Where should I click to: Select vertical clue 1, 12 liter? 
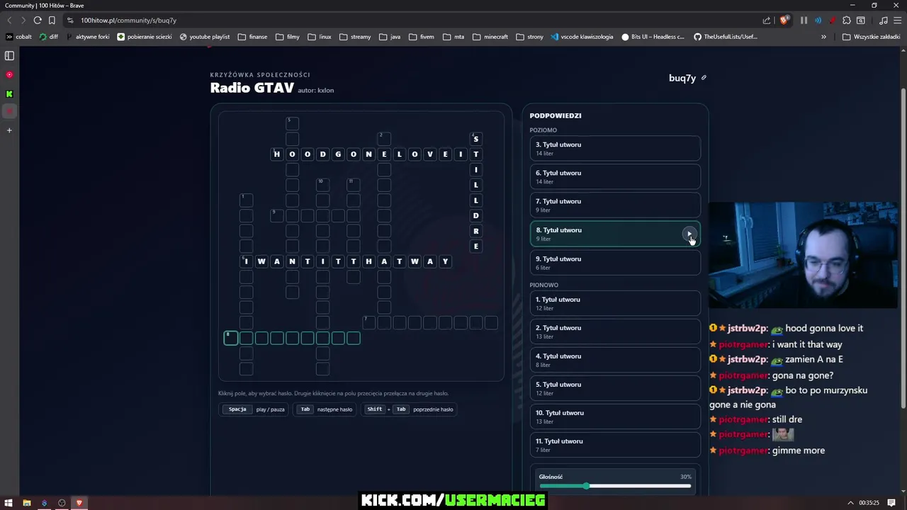point(615,303)
